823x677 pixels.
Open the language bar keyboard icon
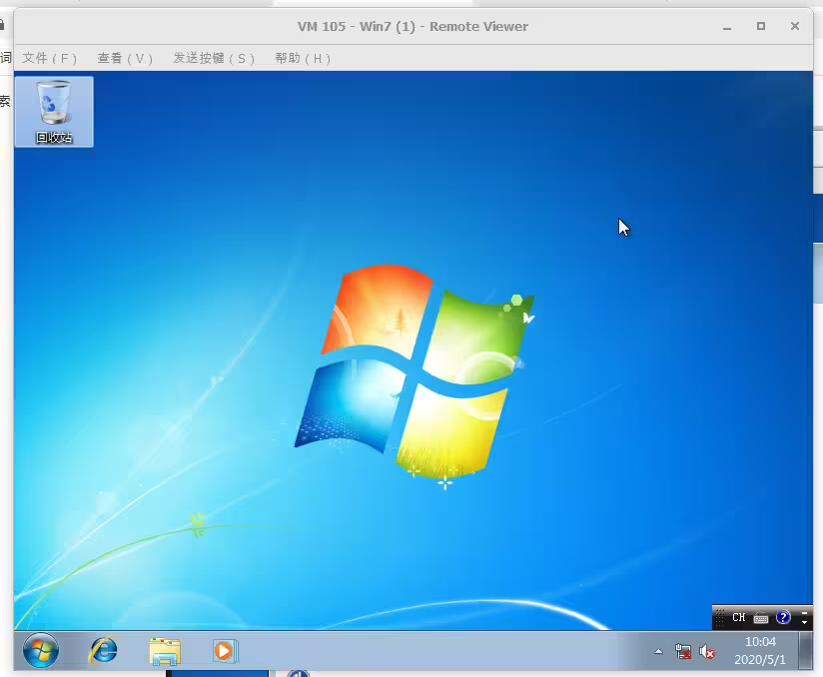tap(761, 618)
